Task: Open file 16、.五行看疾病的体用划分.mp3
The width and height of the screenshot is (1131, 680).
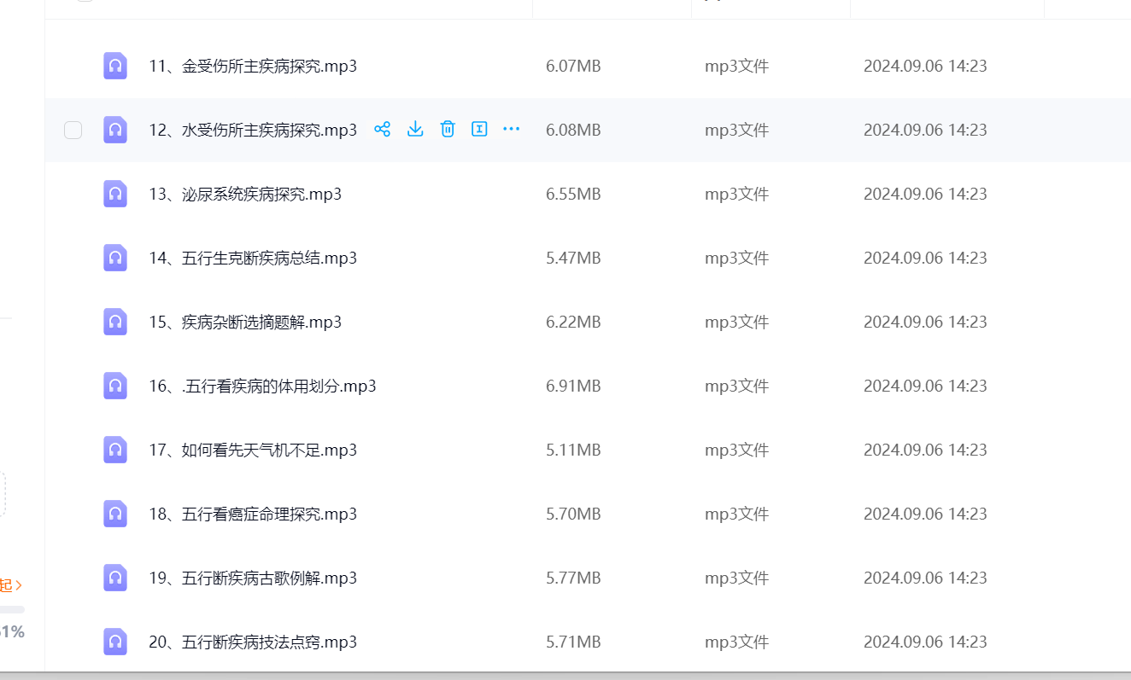Action: click(x=262, y=386)
